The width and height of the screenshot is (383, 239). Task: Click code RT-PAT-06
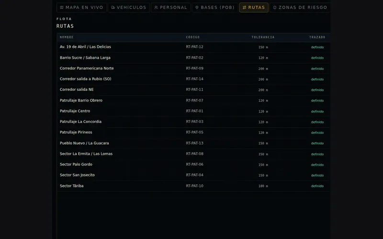tap(194, 164)
